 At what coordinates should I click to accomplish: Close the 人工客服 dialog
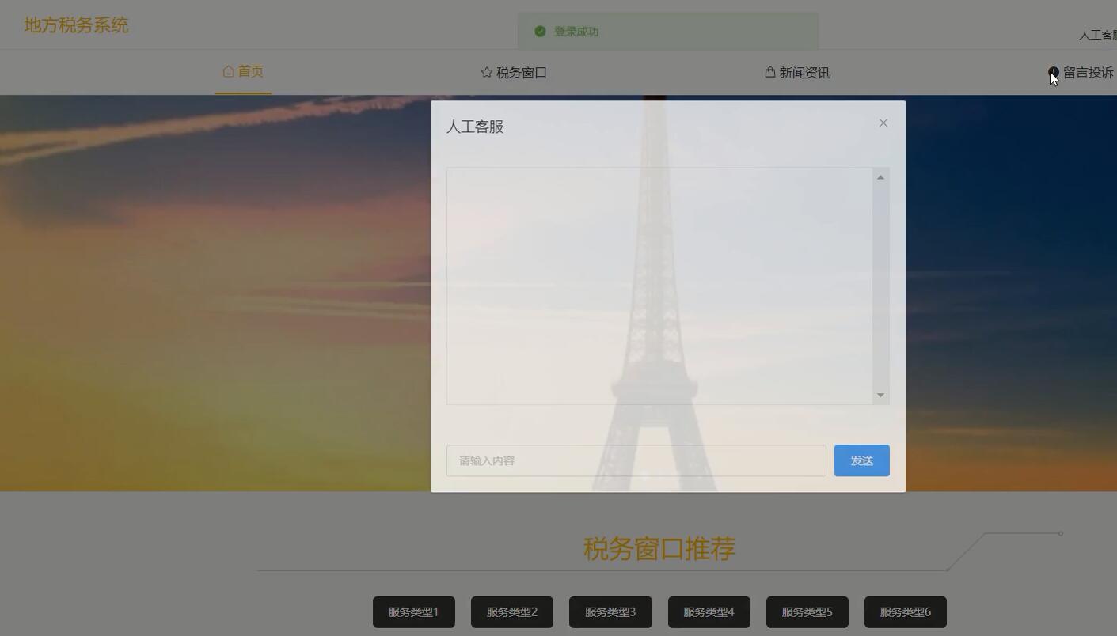[x=883, y=123]
